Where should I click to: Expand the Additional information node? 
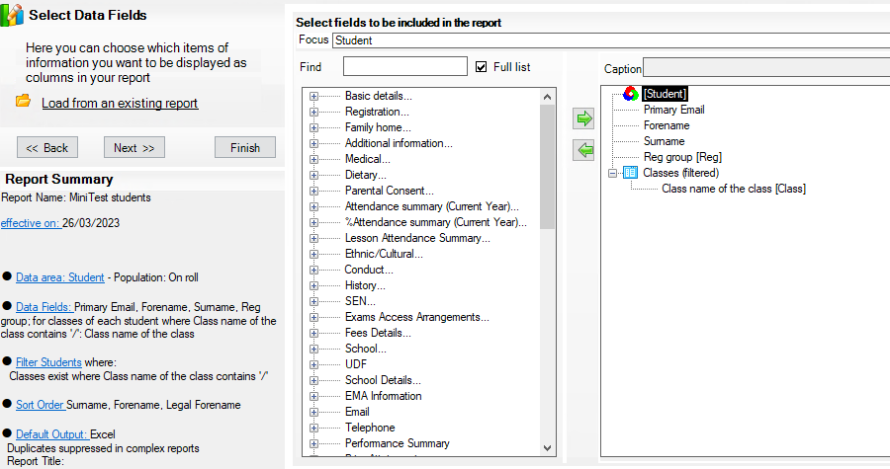tap(313, 144)
